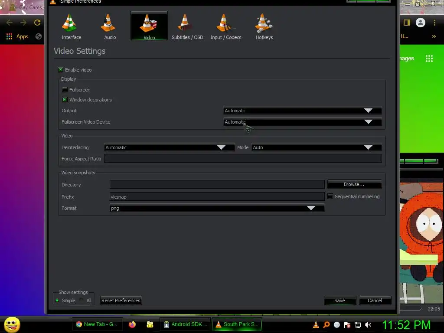Expand the deinterlacing Mode dropdown

tap(317, 147)
